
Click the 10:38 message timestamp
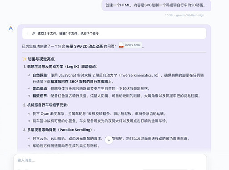(x=169, y=15)
